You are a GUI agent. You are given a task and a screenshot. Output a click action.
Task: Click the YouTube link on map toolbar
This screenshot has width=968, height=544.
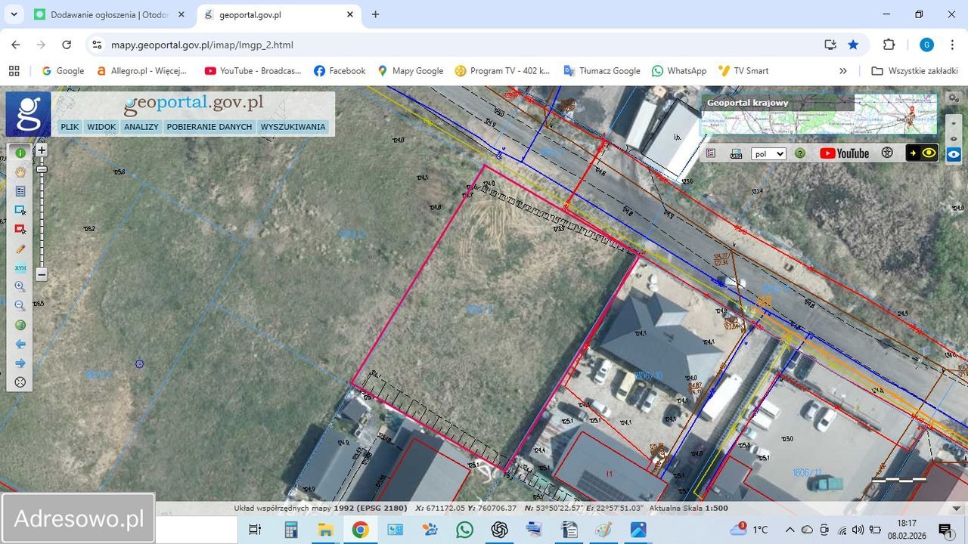(x=844, y=153)
